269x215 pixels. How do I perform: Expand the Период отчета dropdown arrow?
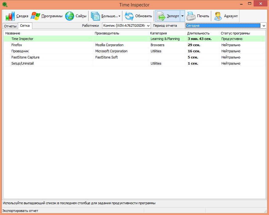point(264,26)
